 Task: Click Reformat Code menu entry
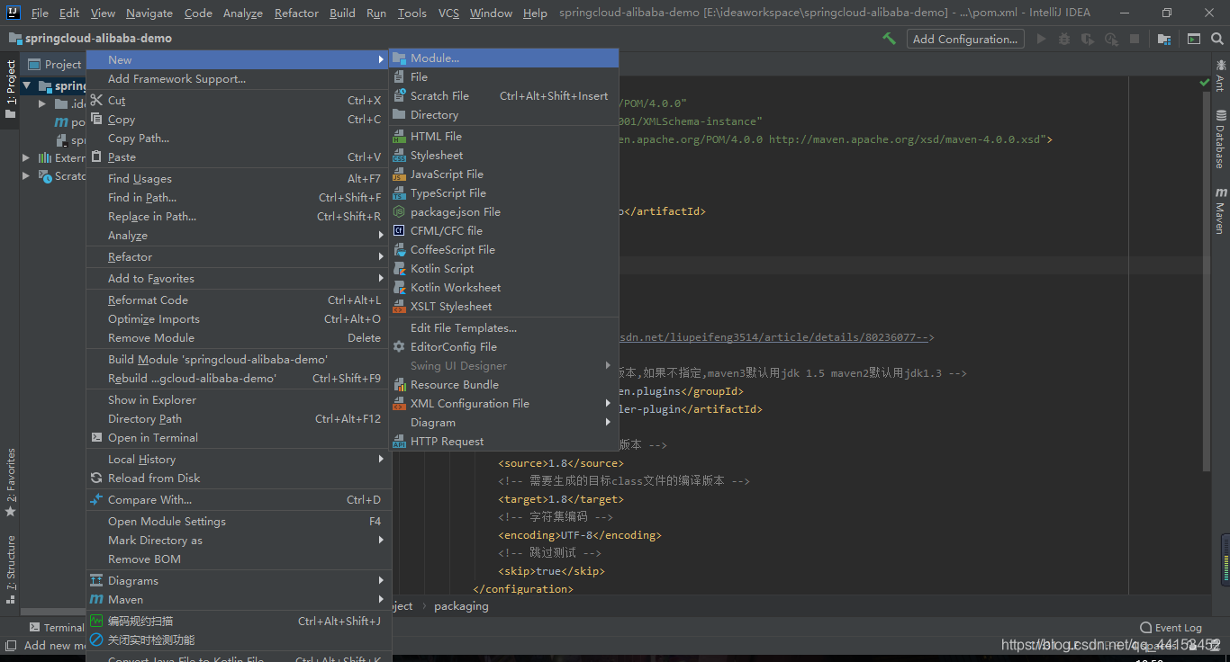(239, 300)
